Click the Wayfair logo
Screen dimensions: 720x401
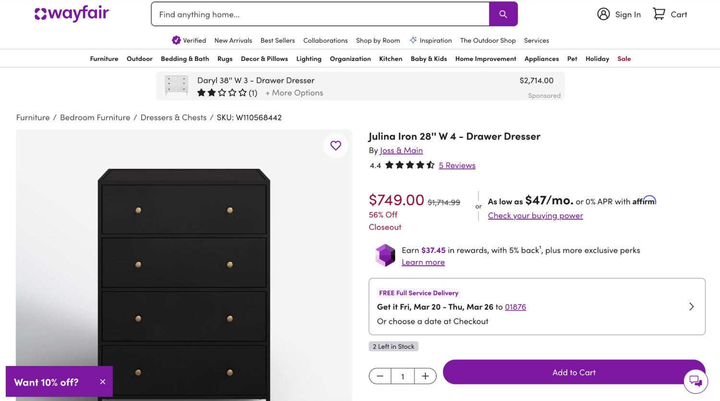coord(72,14)
